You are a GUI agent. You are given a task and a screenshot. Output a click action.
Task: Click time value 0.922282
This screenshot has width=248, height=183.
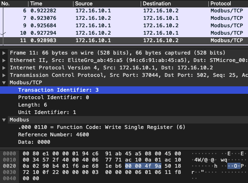pyautogui.click(x=43, y=11)
